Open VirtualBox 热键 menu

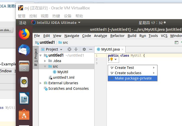(56, 16)
